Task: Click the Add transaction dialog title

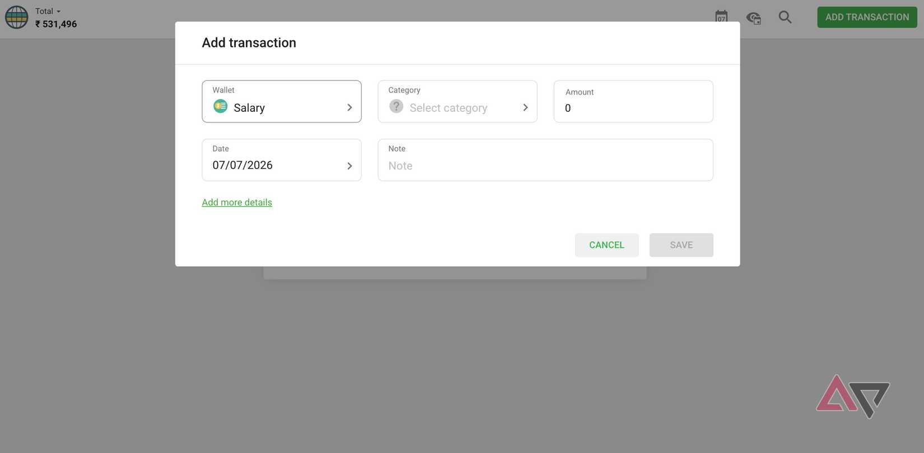Action: pyautogui.click(x=249, y=43)
